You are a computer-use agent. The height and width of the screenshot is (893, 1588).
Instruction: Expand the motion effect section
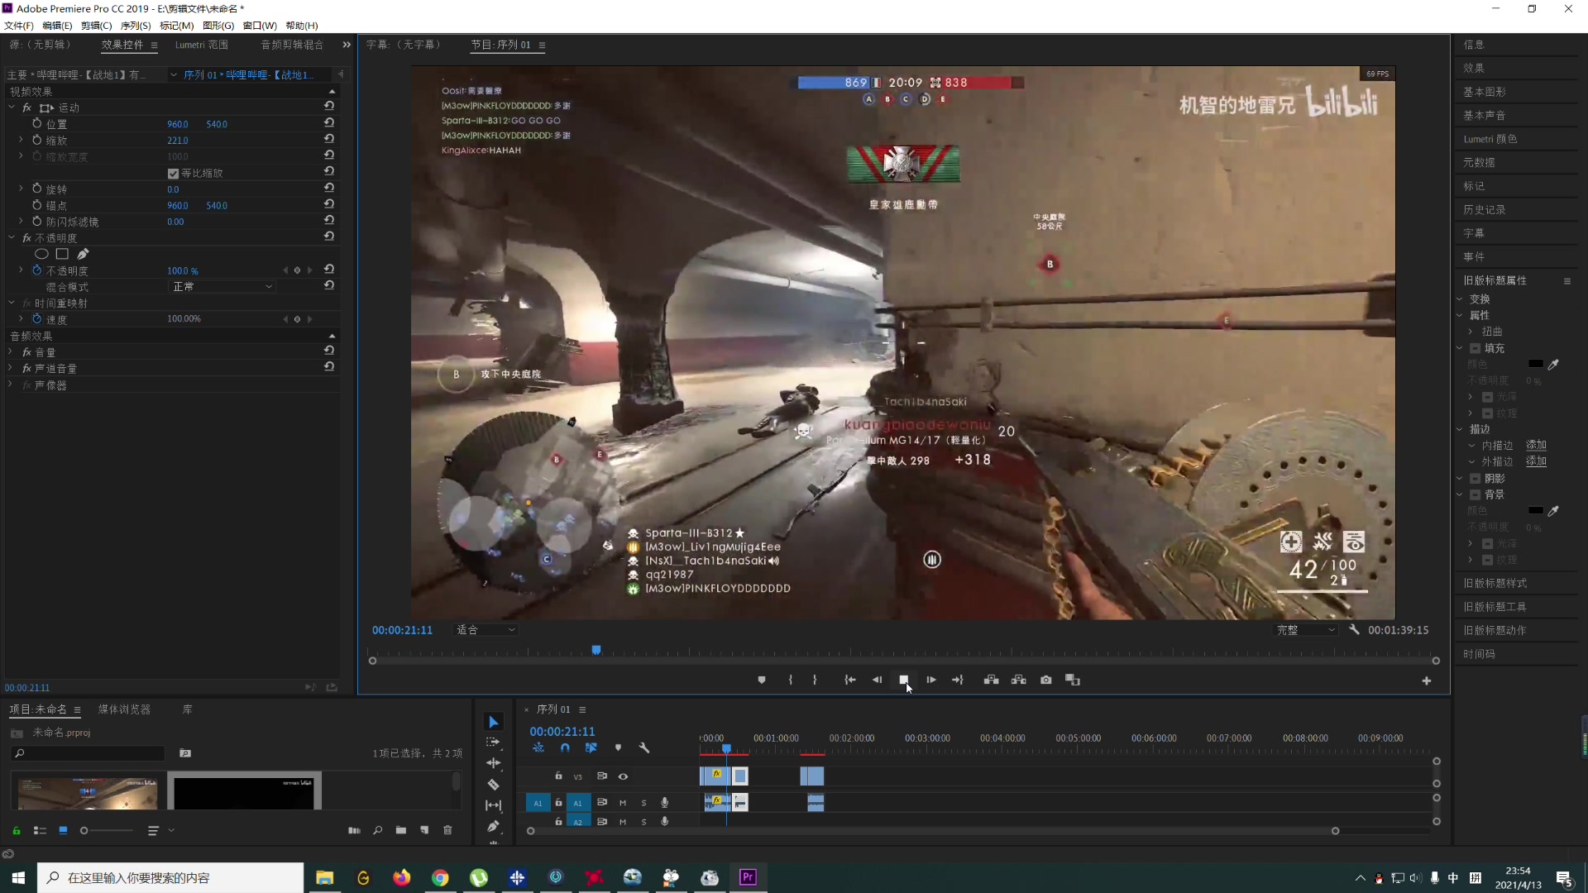click(x=12, y=107)
